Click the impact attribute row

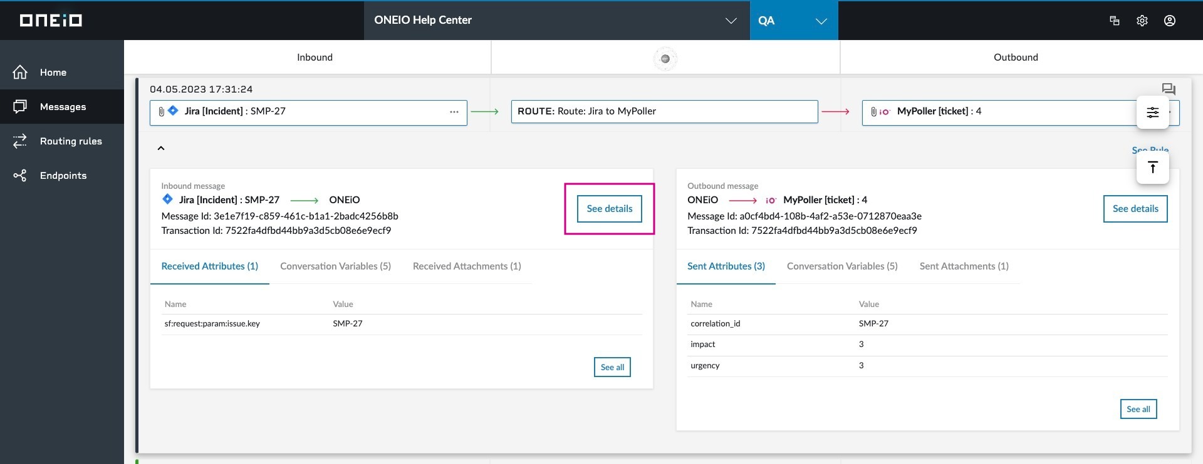tap(927, 345)
